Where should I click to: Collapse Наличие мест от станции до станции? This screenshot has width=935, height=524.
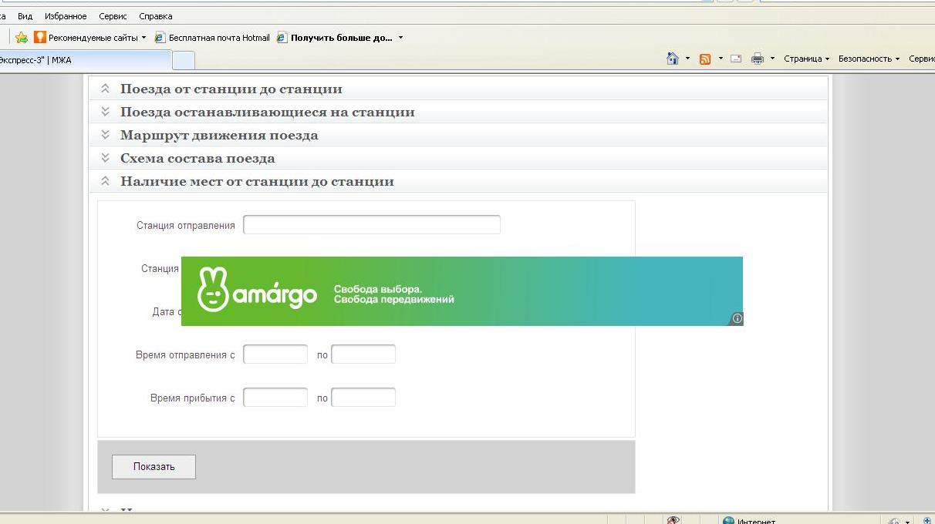tap(458, 181)
